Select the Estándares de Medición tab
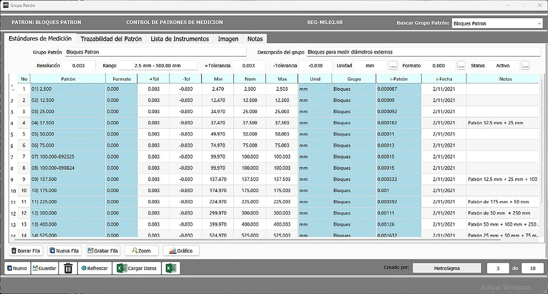The width and height of the screenshot is (548, 294). point(40,39)
